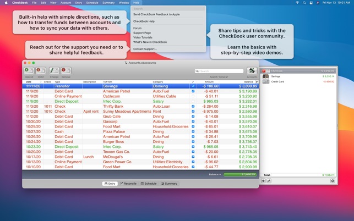Click the Change entry toolbar icon
Screen dimensions: 354x221
(x=54, y=70)
